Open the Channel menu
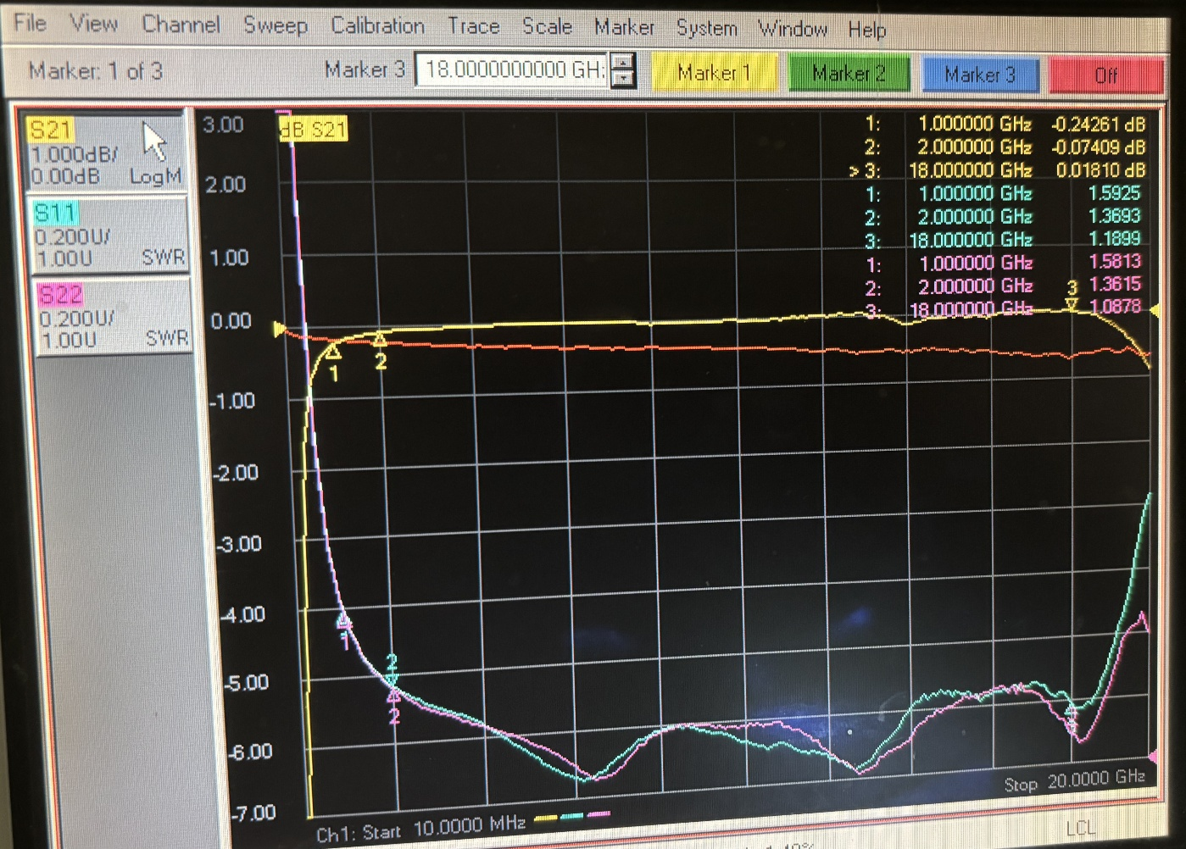 181,25
